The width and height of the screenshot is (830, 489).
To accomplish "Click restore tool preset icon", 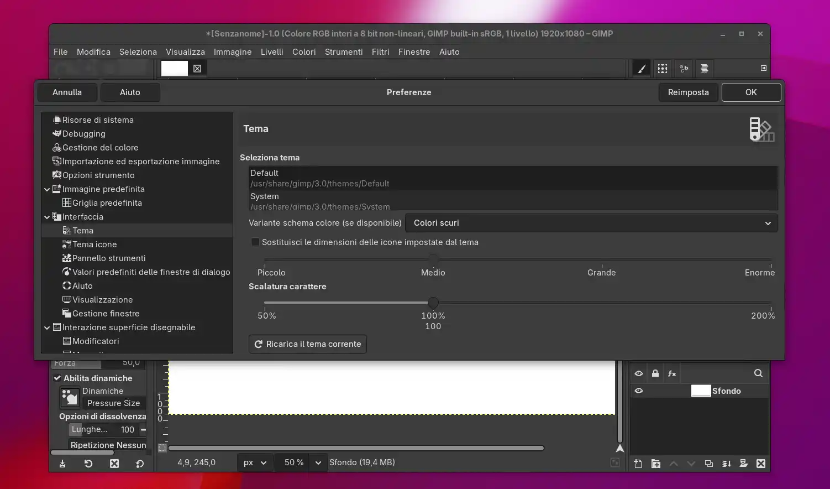I will click(88, 464).
